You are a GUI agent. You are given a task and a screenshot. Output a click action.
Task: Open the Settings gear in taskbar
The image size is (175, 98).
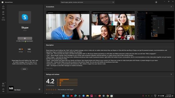pos(104,96)
